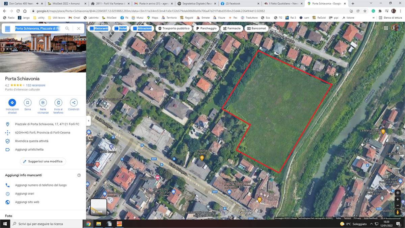This screenshot has height=228, width=405.
Task: Open the weather widget 0°C Soleggiato
Action: click(x=353, y=224)
